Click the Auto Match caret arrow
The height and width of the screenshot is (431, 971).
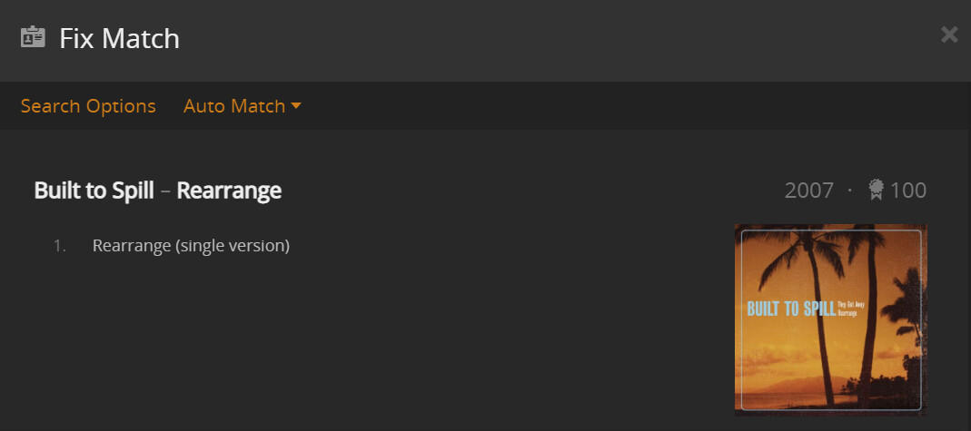pyautogui.click(x=296, y=106)
